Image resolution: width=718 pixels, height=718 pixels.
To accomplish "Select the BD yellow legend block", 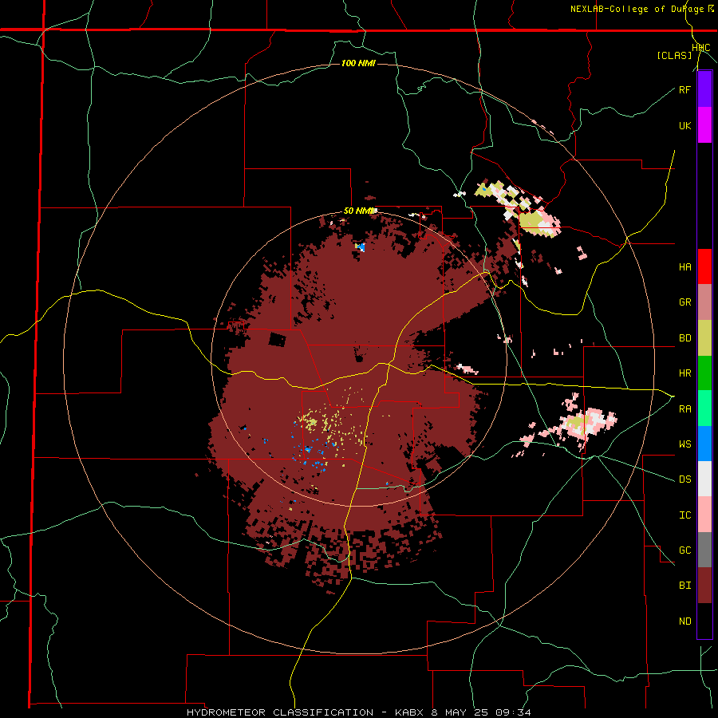I will coord(704,338).
